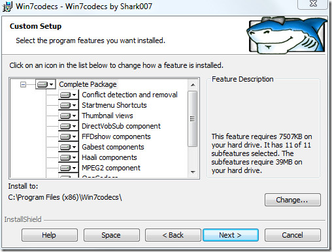Click the Next > button
332x252 pixels.
tap(231, 235)
